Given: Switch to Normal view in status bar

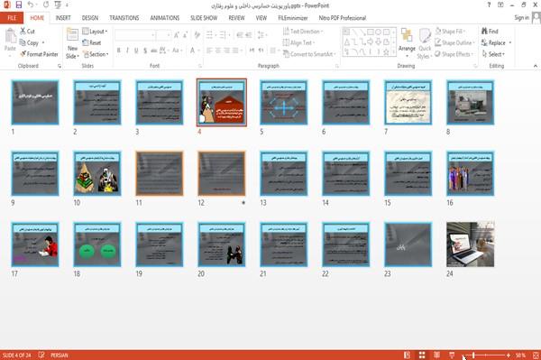Looking at the screenshot, I should tap(408, 355).
